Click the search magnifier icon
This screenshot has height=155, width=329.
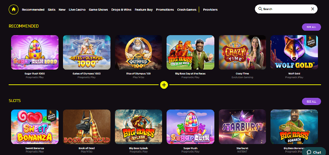point(260,9)
